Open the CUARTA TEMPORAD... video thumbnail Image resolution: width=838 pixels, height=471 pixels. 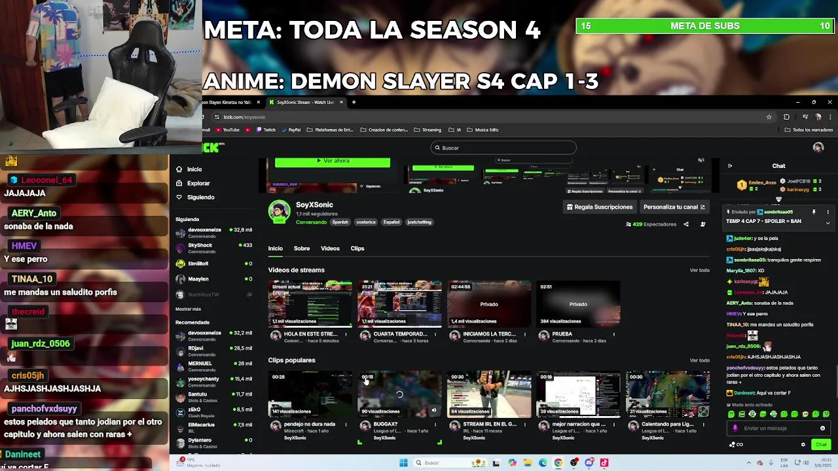399,304
